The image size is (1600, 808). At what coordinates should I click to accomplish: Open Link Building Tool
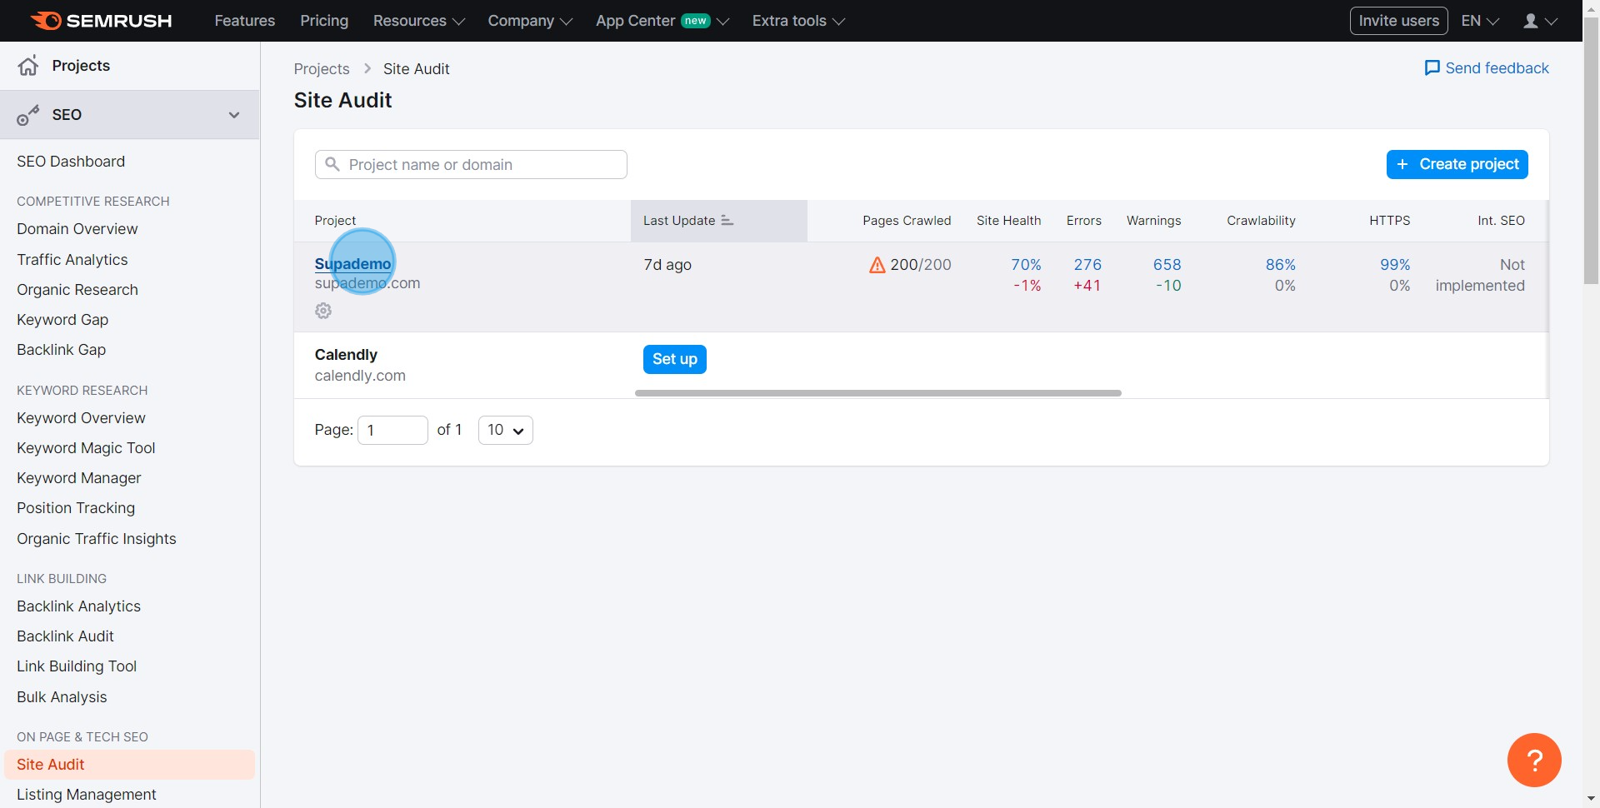tap(77, 666)
